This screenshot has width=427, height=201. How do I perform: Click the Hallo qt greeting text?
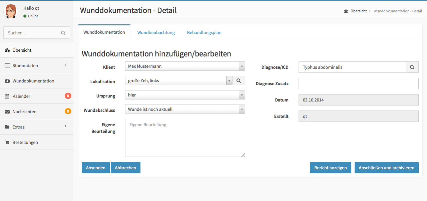click(x=31, y=8)
